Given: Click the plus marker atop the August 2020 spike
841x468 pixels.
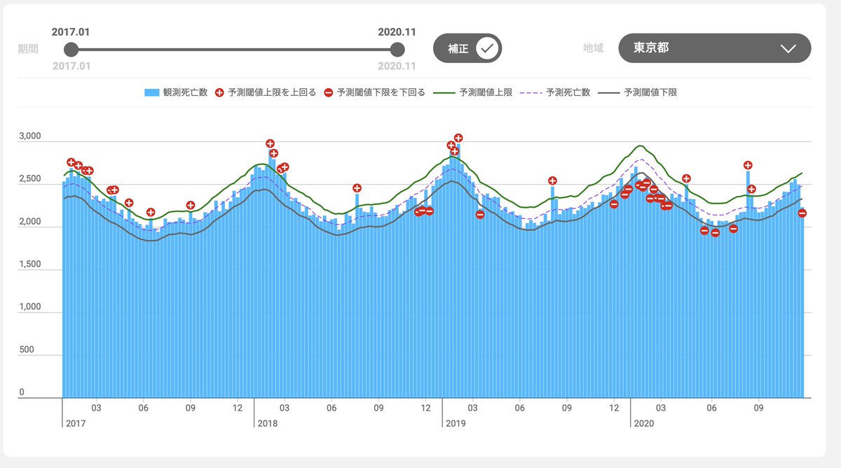Looking at the screenshot, I should point(748,165).
